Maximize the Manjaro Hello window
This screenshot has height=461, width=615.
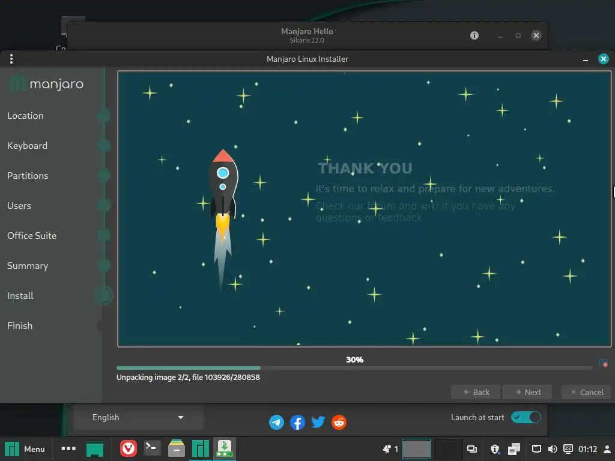tap(518, 35)
